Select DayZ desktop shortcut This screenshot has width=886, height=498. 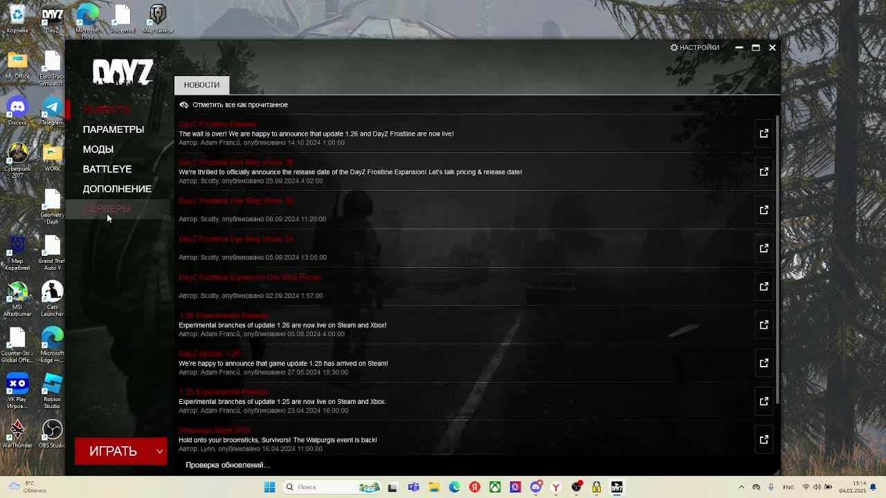(x=53, y=19)
